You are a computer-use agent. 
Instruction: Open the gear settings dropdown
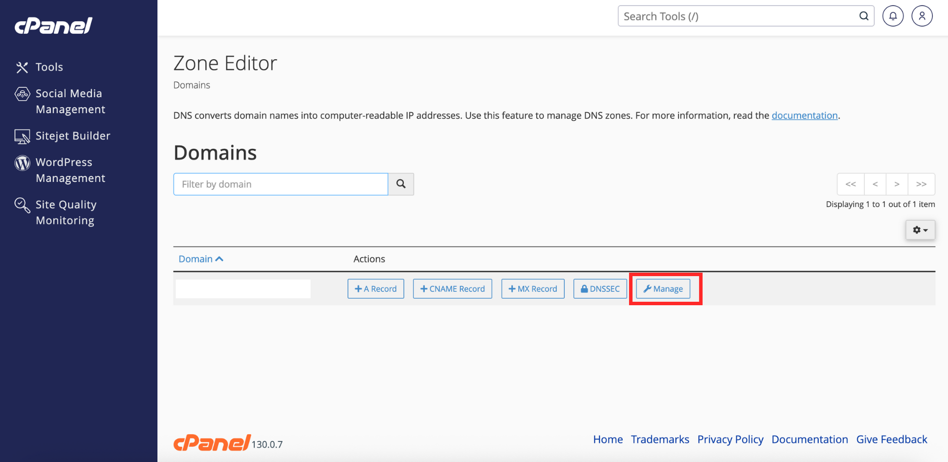click(x=920, y=230)
